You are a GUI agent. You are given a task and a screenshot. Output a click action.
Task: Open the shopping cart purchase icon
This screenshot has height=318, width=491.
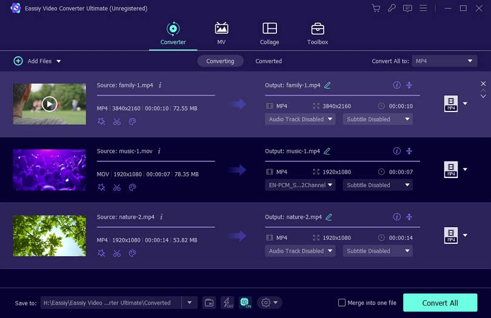(x=376, y=8)
